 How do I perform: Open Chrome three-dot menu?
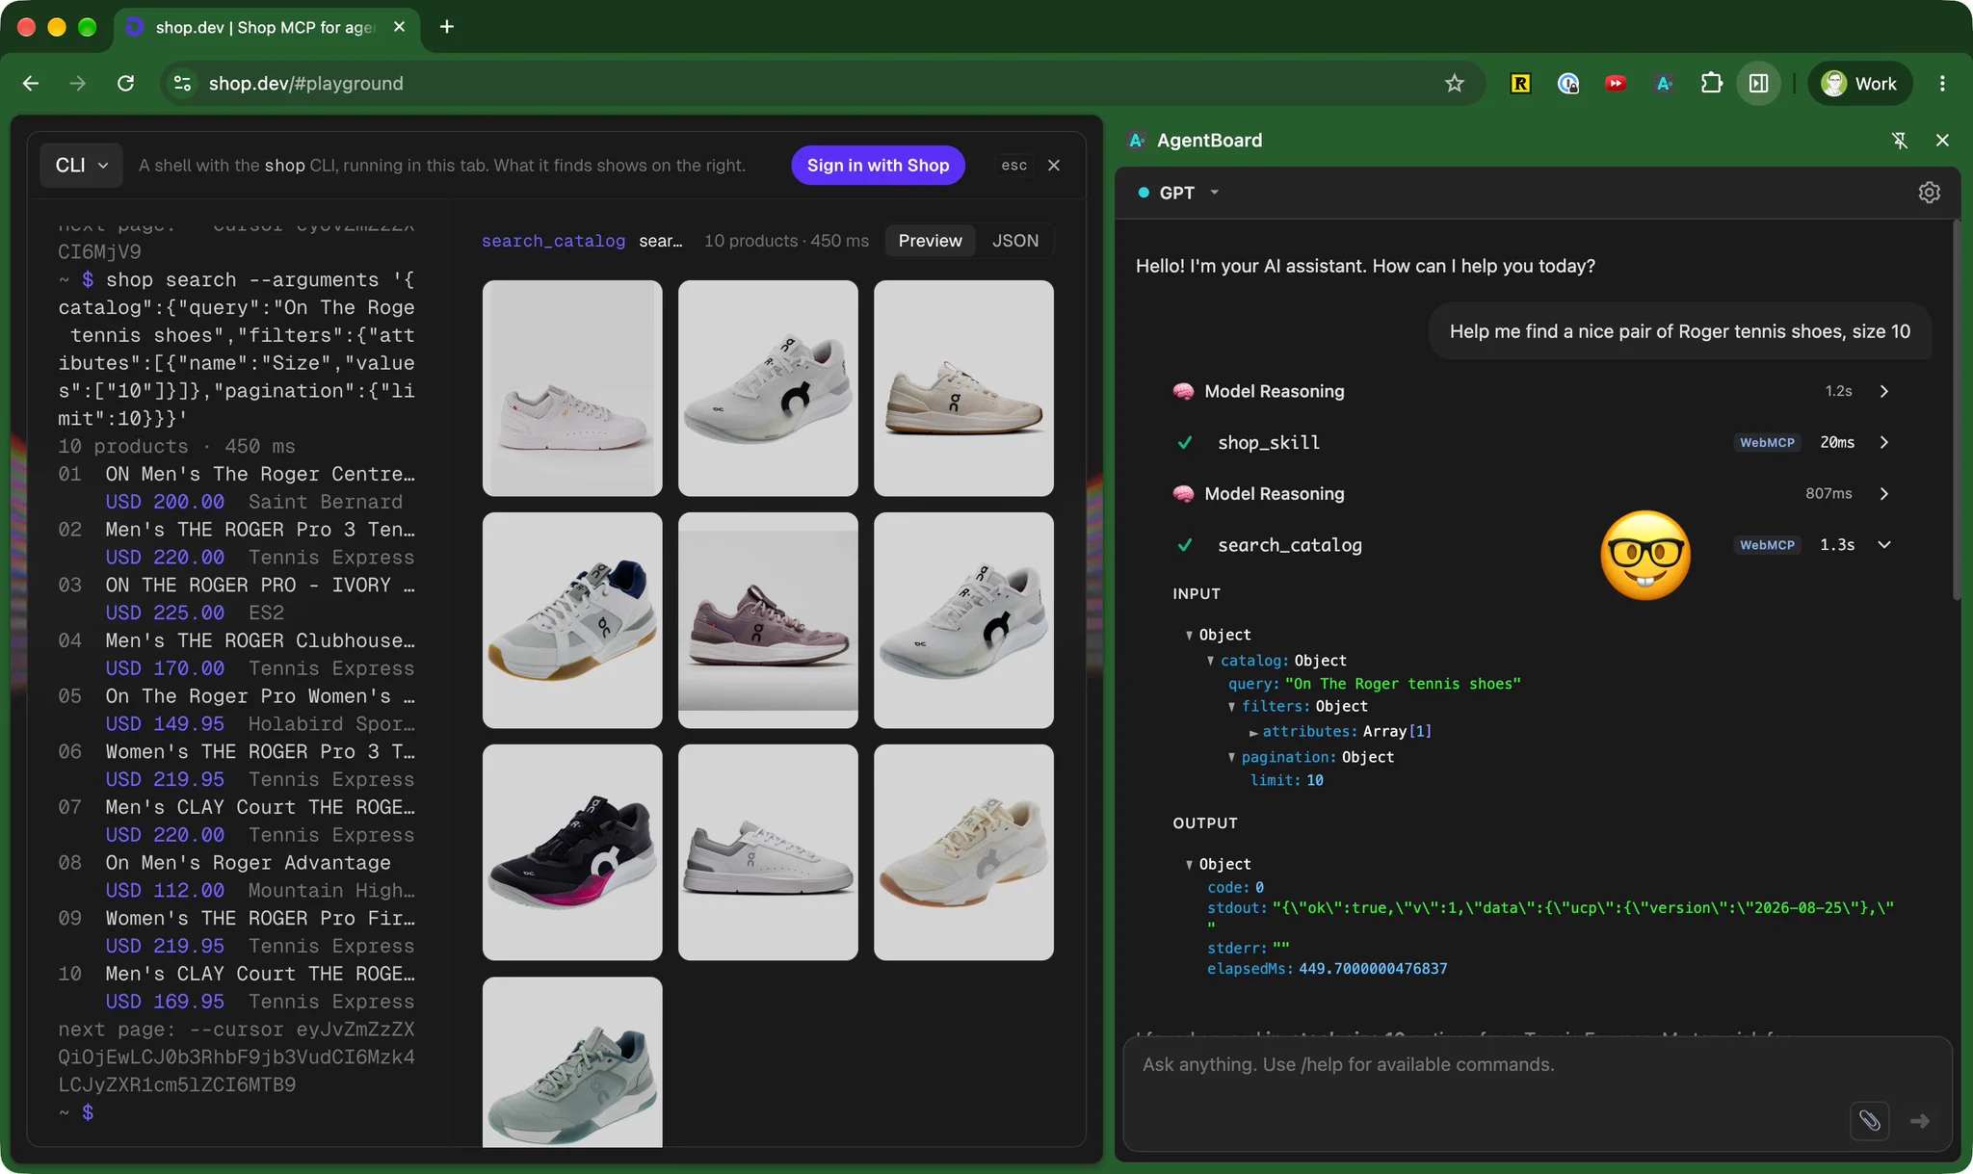point(1942,84)
